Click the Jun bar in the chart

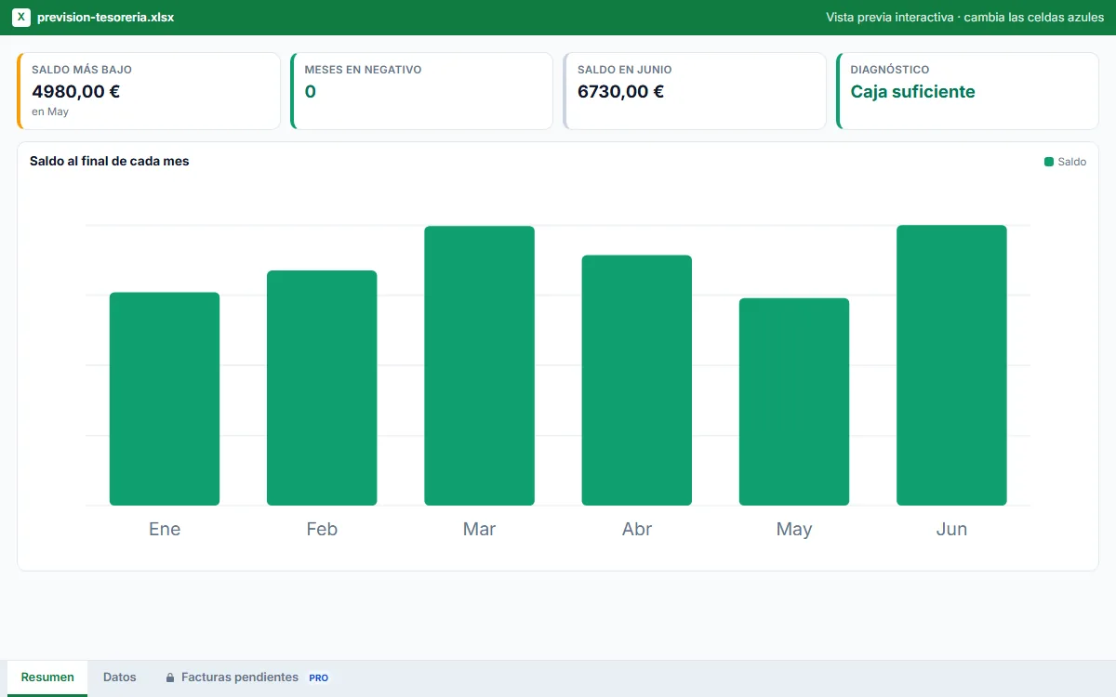coord(951,365)
